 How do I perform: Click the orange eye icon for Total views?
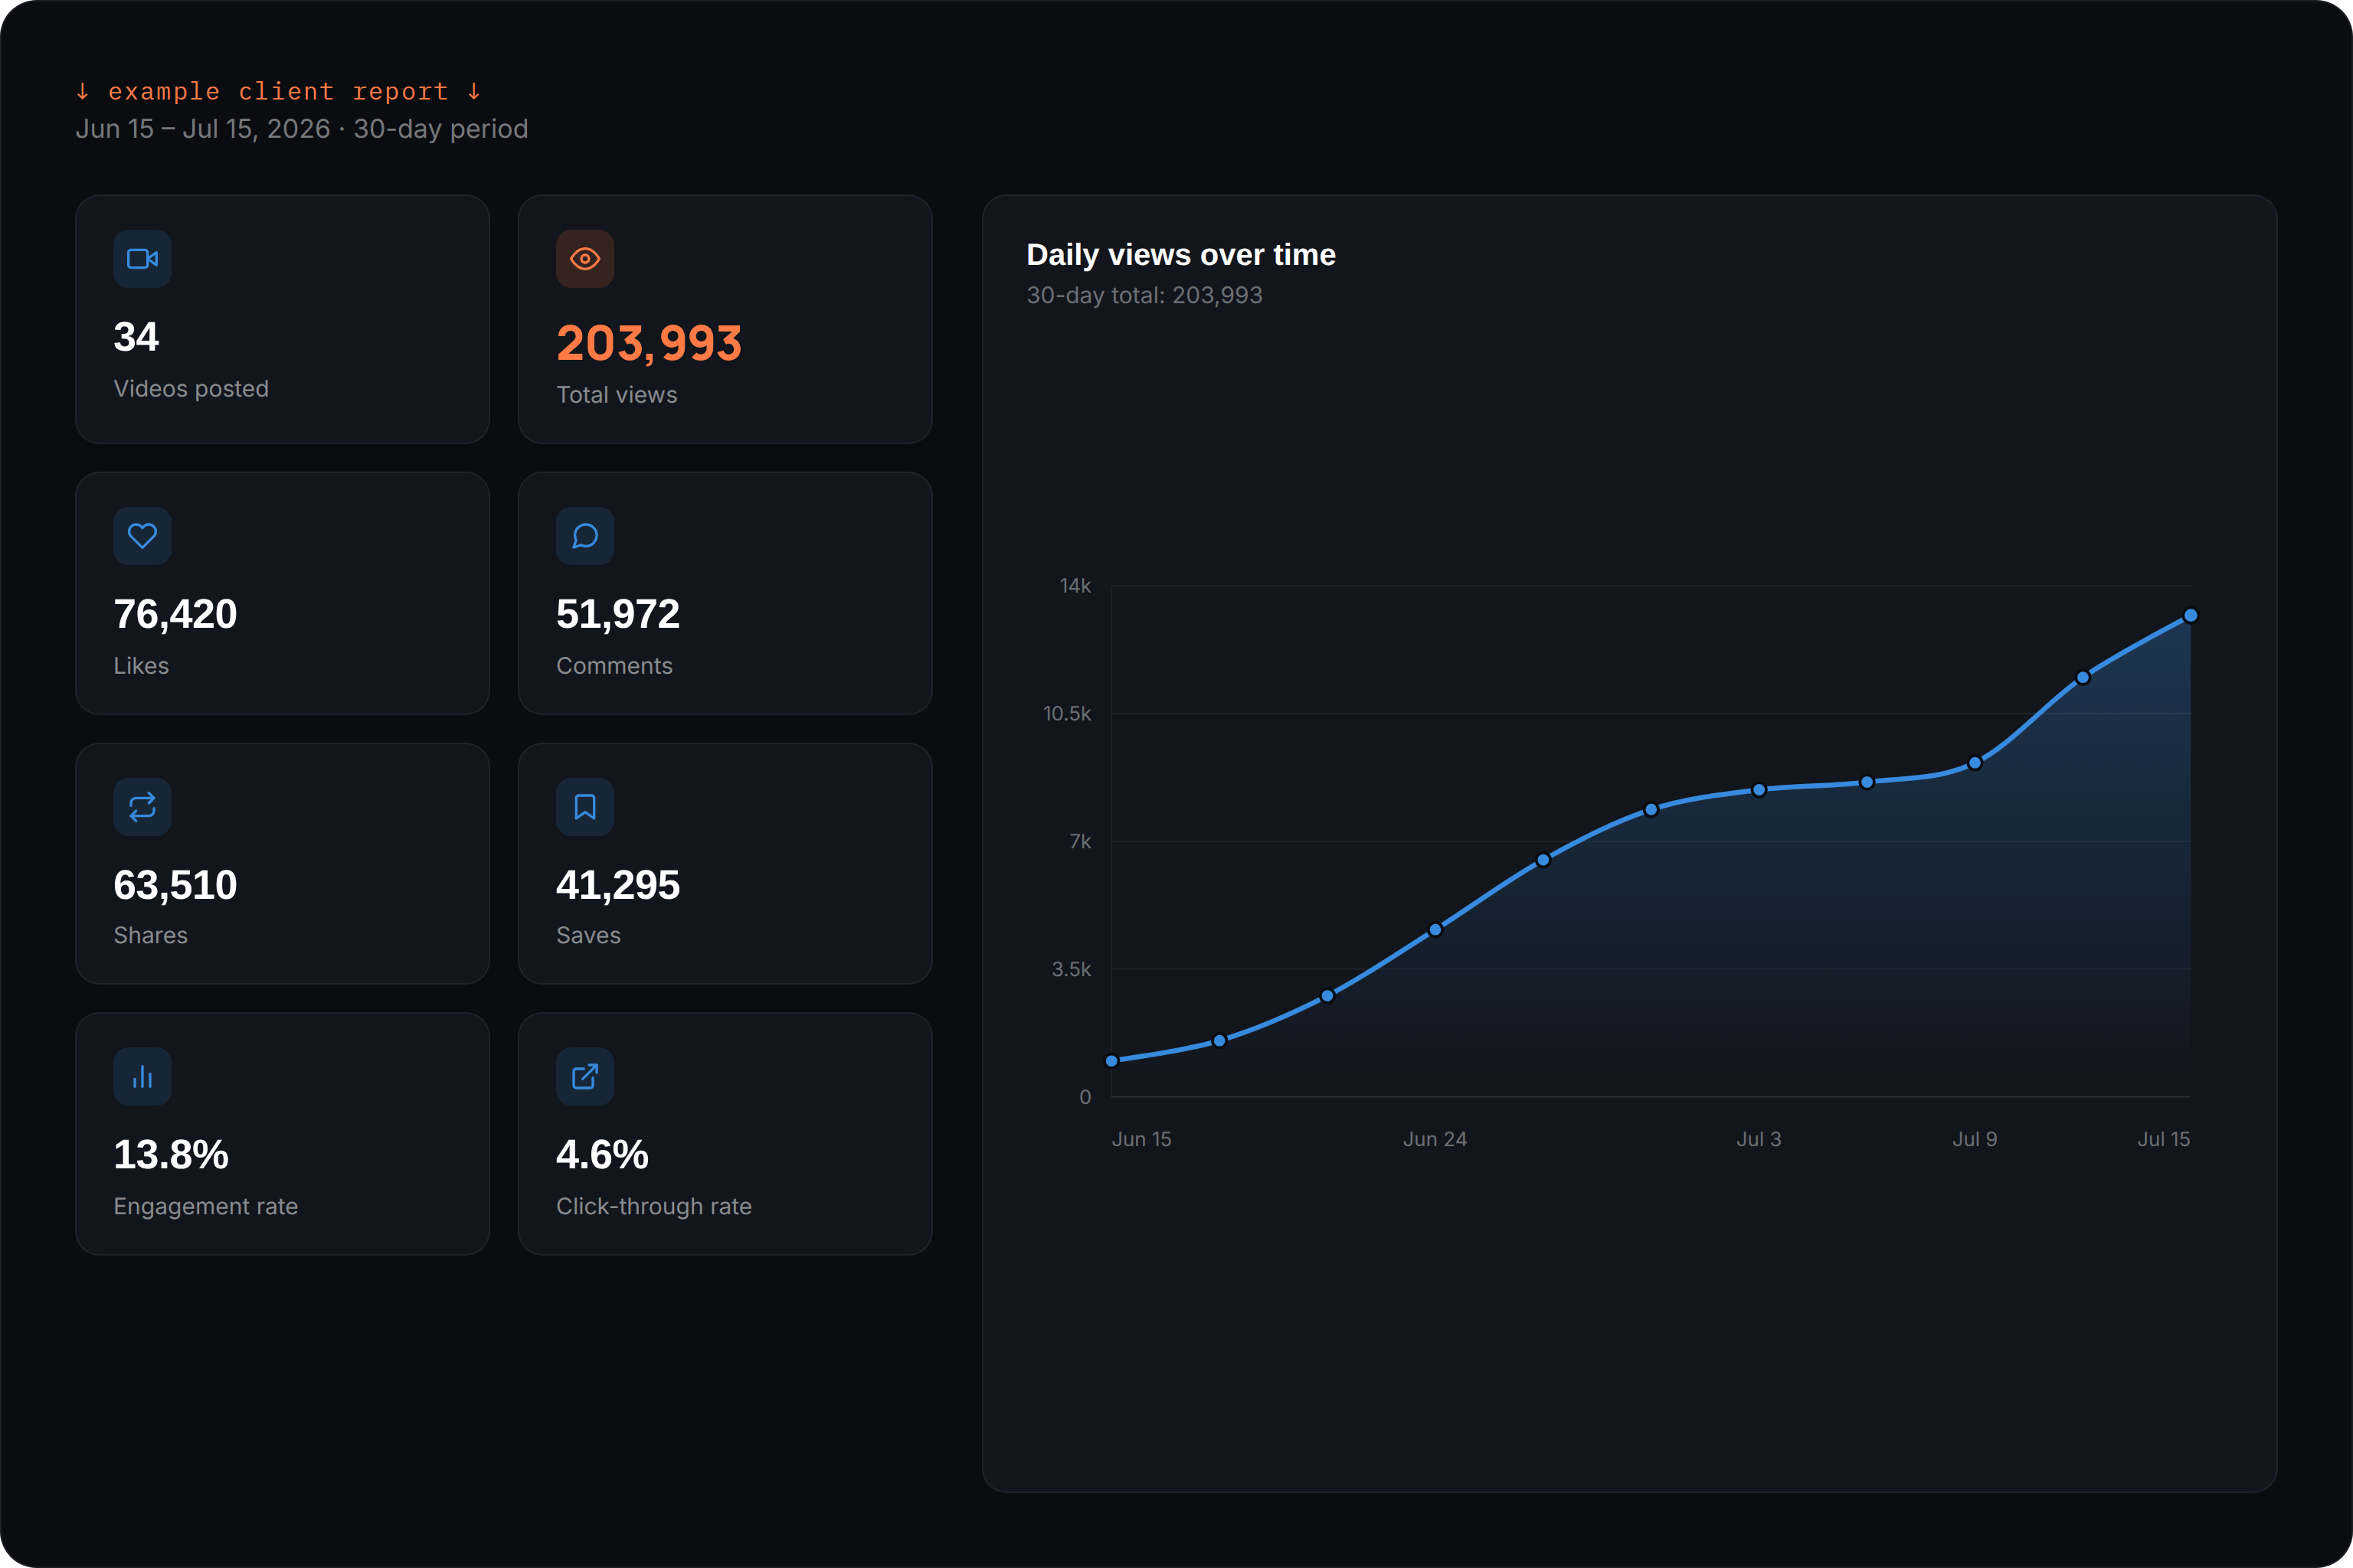[x=585, y=259]
